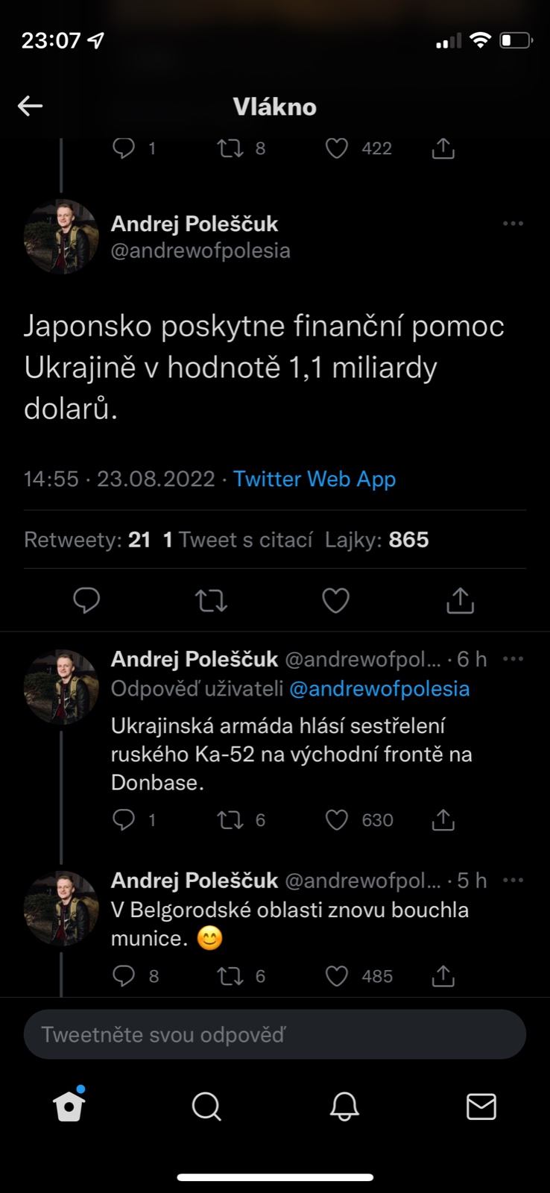Like the main tweet about Japan's aid
The width and height of the screenshot is (550, 1193).
[335, 600]
